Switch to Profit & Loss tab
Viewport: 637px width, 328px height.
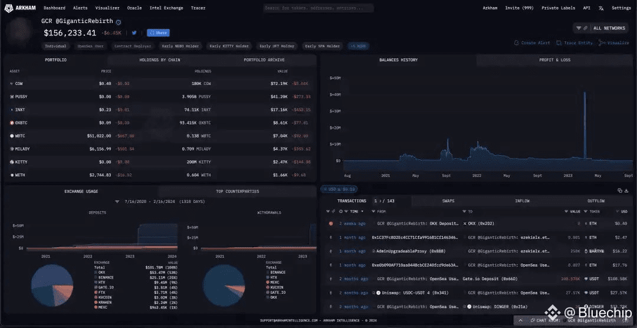(x=554, y=60)
